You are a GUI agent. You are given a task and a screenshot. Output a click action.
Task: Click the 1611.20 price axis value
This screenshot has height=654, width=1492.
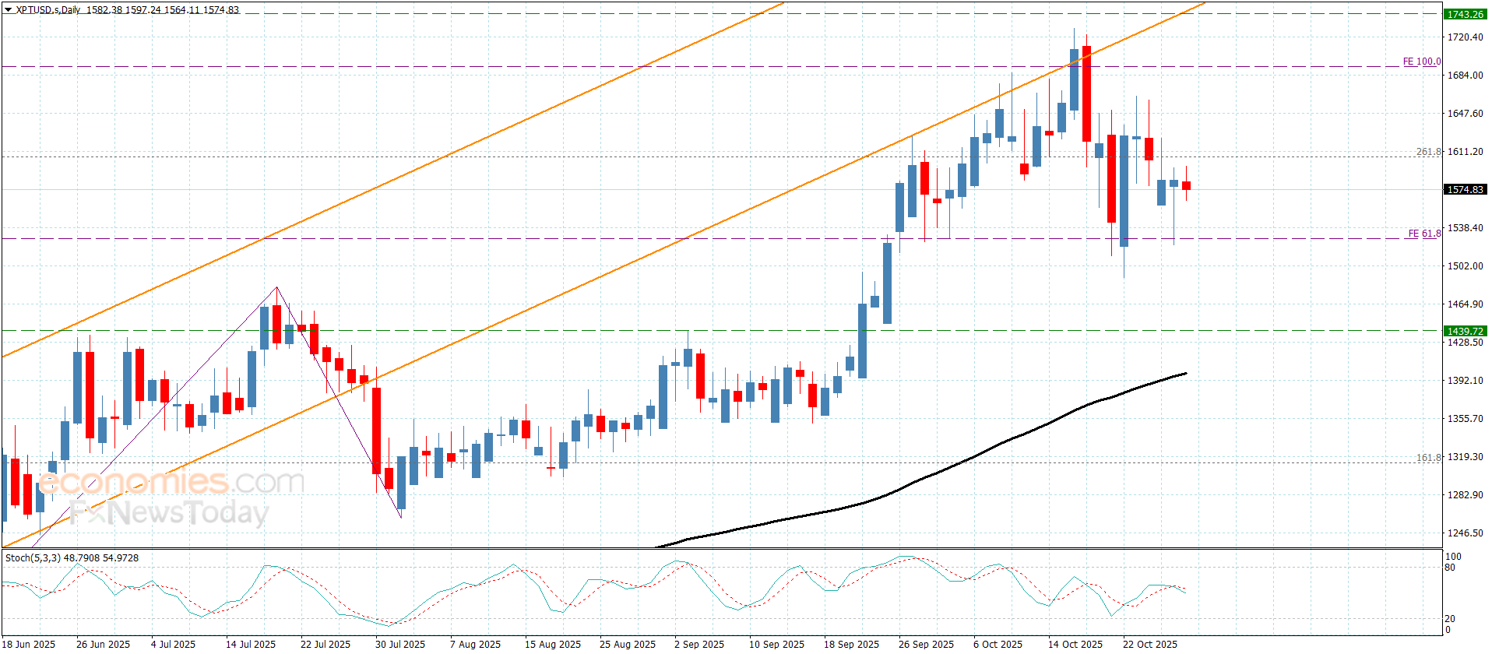[x=1465, y=151]
